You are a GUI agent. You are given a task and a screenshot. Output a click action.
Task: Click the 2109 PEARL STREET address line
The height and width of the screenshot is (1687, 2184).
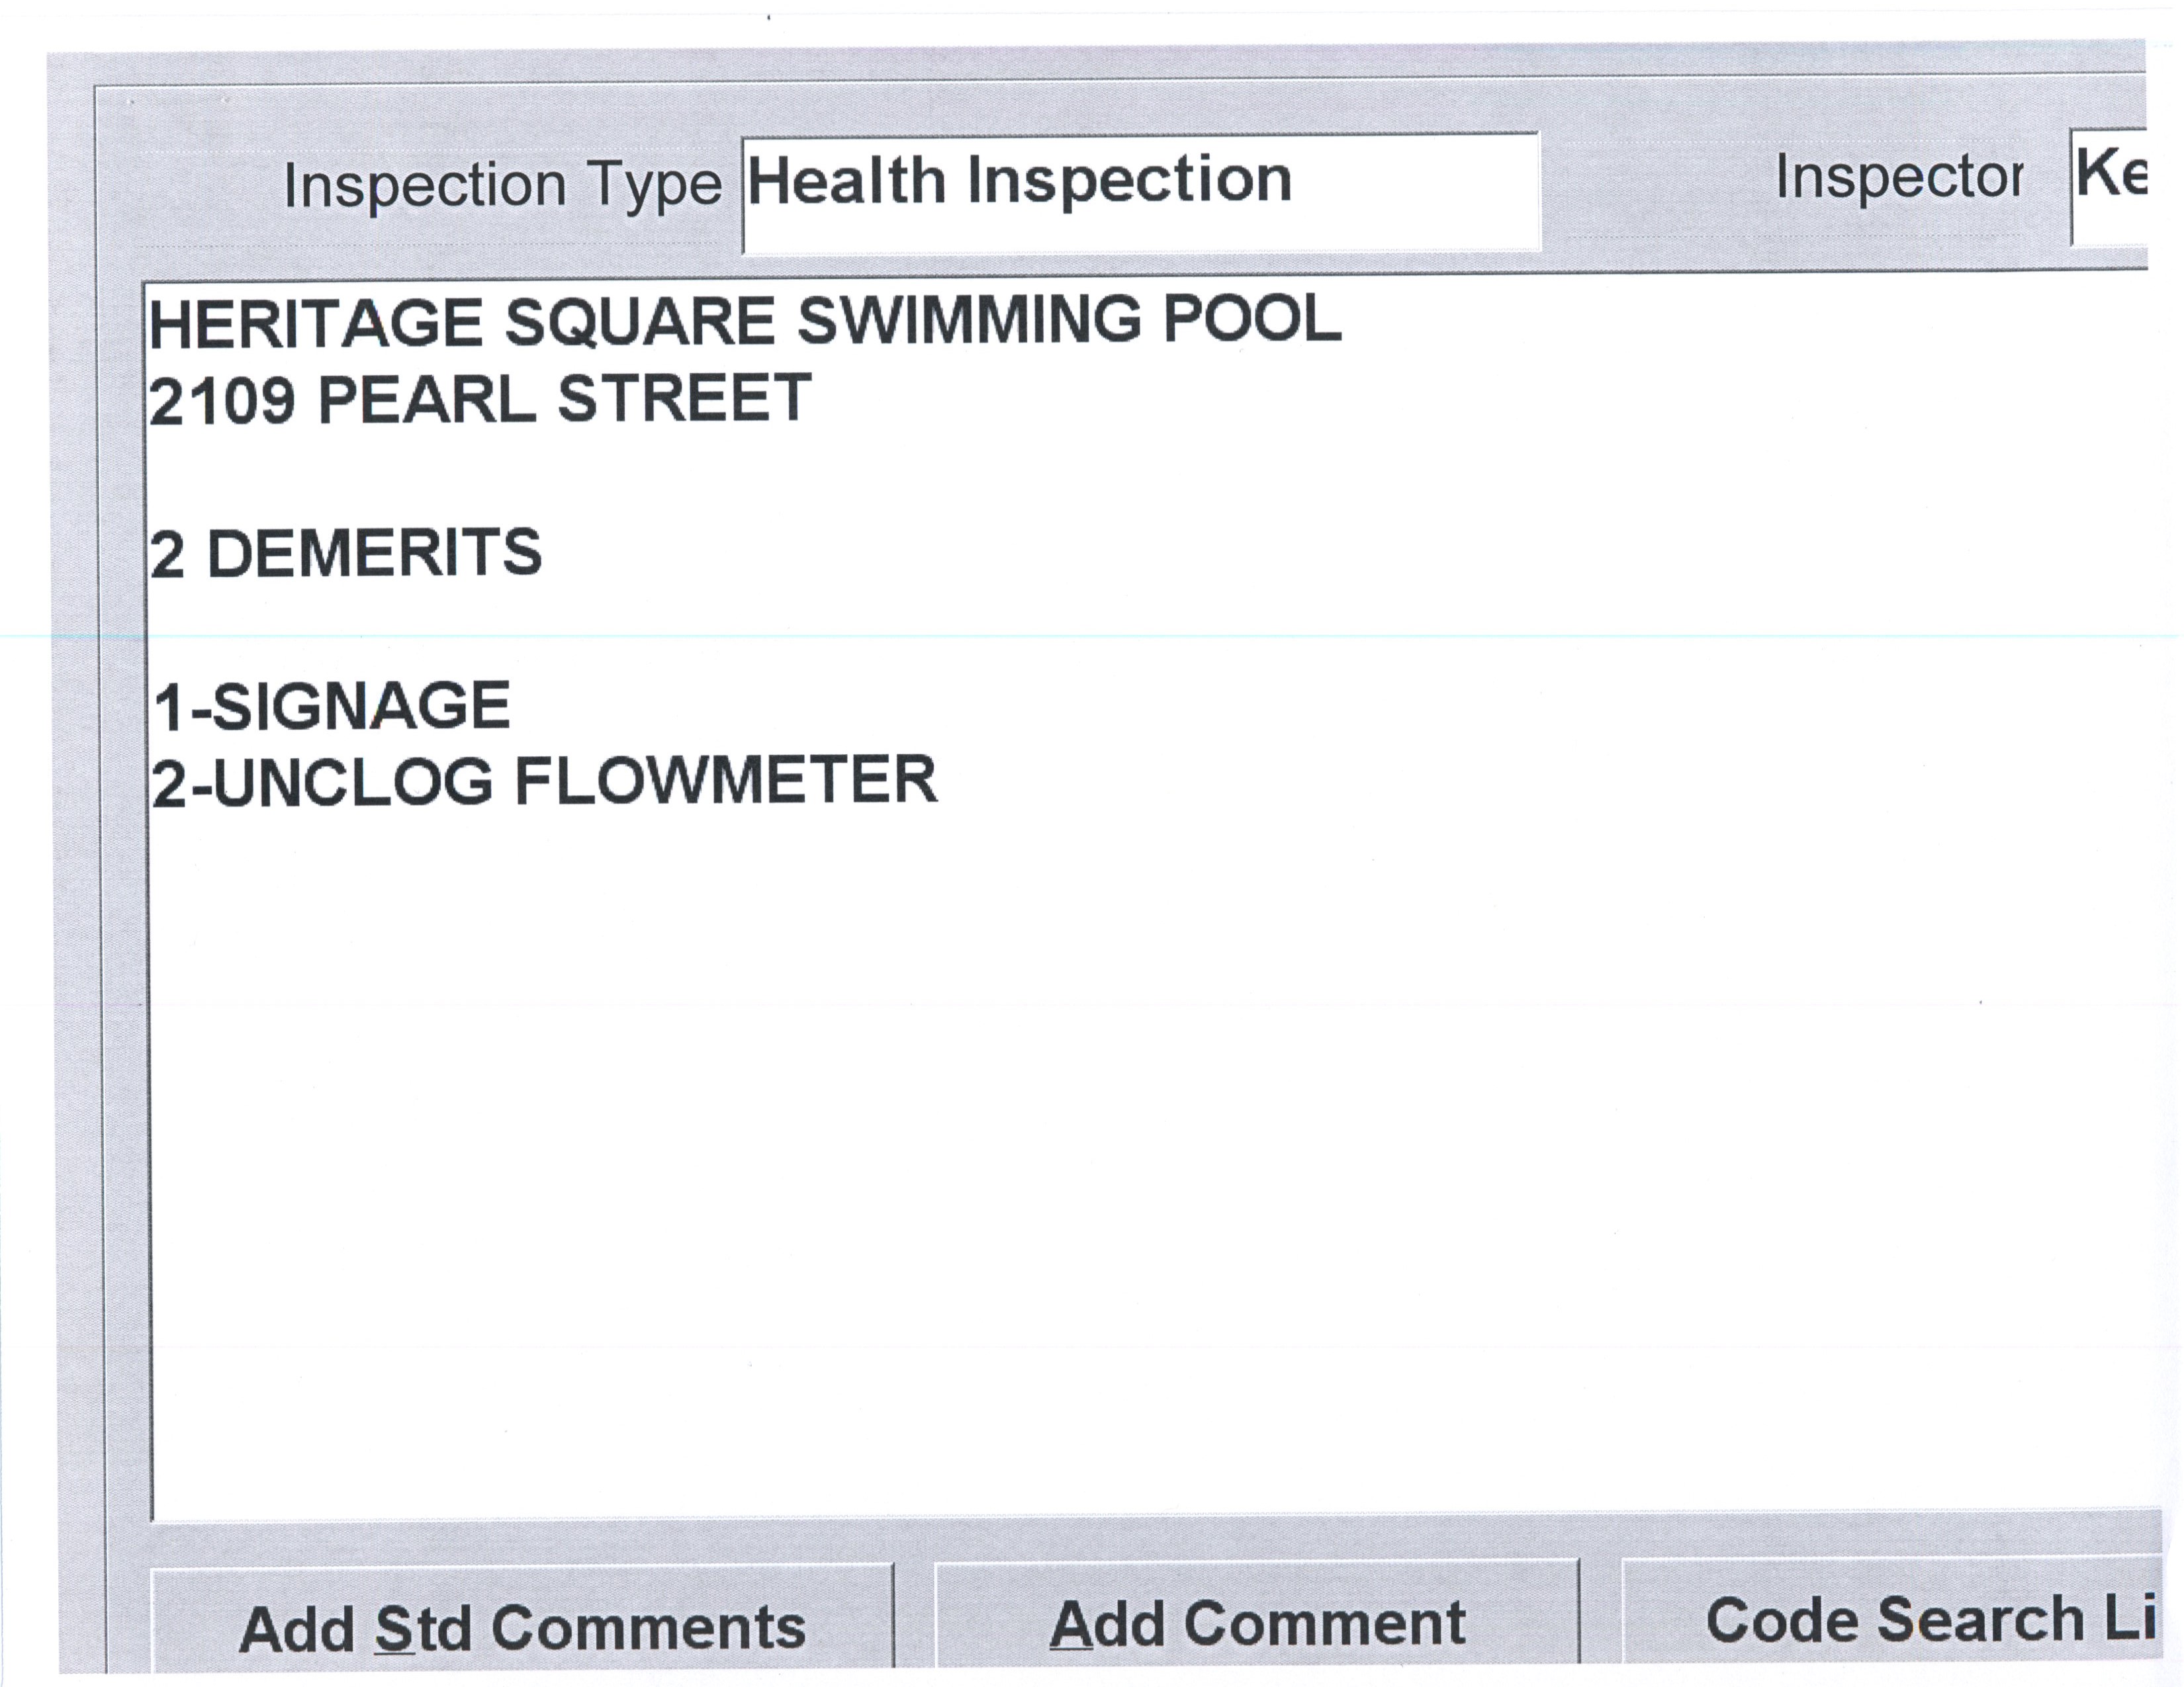click(480, 399)
